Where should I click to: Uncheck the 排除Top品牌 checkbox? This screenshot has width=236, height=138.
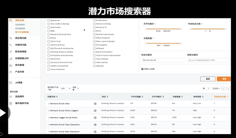[142, 69]
